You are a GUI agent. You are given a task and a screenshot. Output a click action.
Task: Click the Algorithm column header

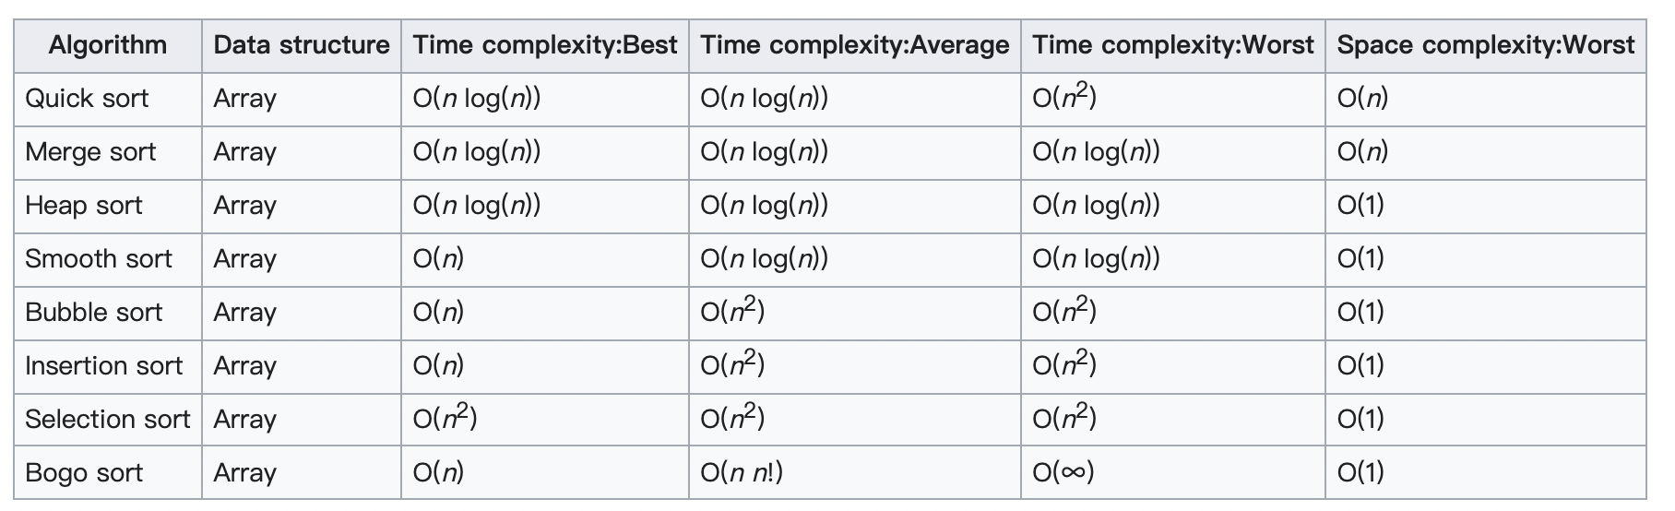pyautogui.click(x=108, y=45)
